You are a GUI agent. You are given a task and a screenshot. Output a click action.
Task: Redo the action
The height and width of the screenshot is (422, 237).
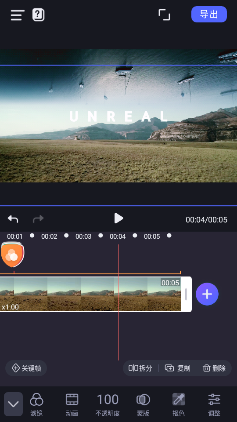[38, 218]
